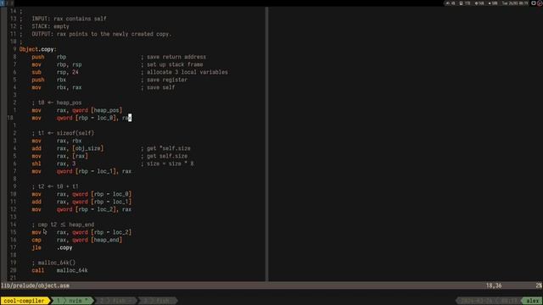543x305 pixels.
Task: Click the 'push rbp' instruction line
Action: tap(49, 57)
